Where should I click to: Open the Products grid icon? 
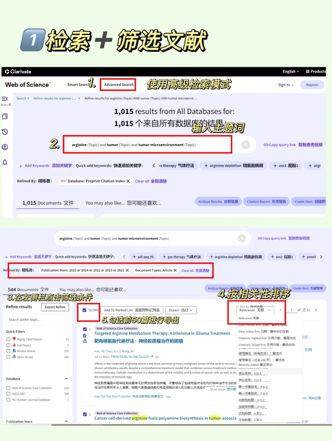click(x=308, y=71)
